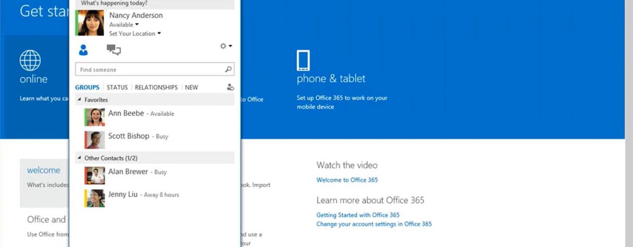Select contact name Scott Bishop
633x247 pixels.
[129, 136]
